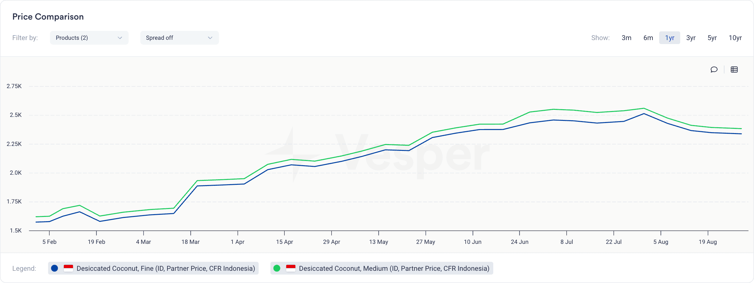Viewport: 754px width, 283px height.
Task: Click the 2.25K y-axis label
Action: (14, 144)
